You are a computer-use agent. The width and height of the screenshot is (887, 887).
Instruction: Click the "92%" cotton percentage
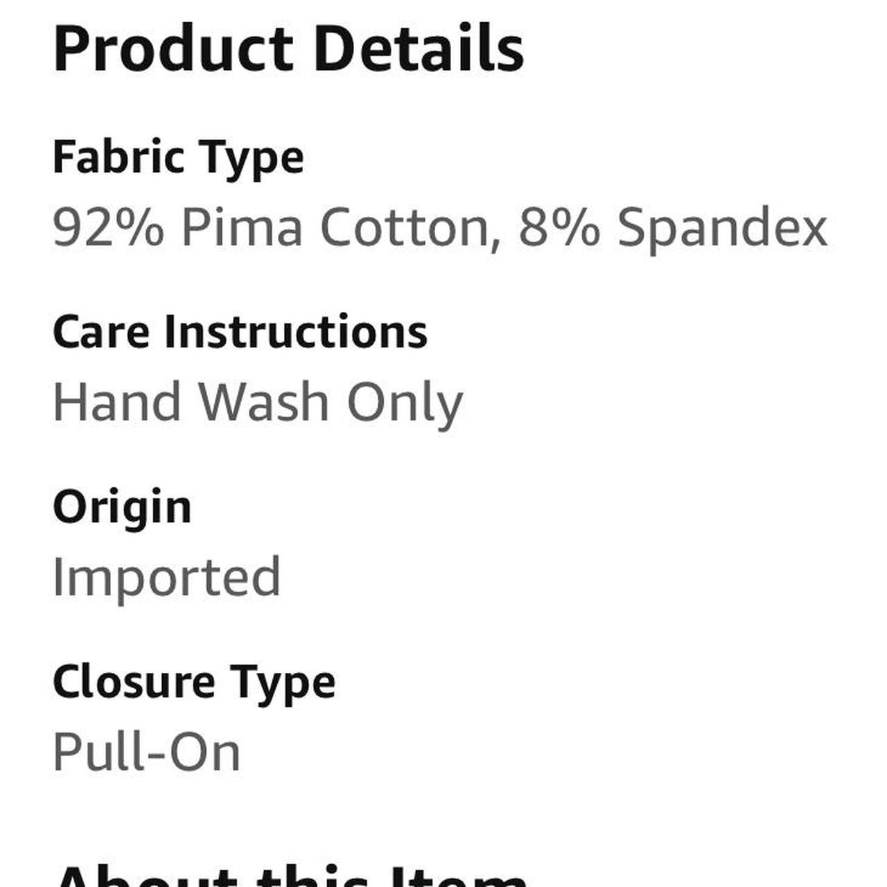108,227
